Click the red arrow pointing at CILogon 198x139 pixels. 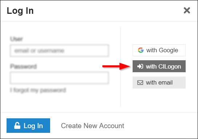[x=116, y=66]
